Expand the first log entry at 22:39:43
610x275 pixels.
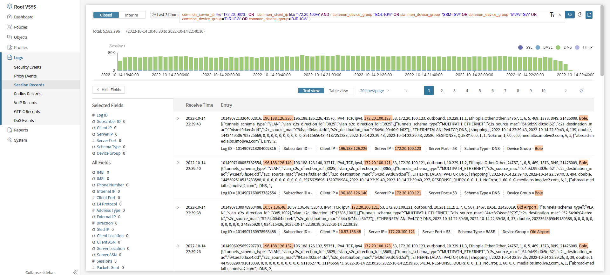click(178, 118)
